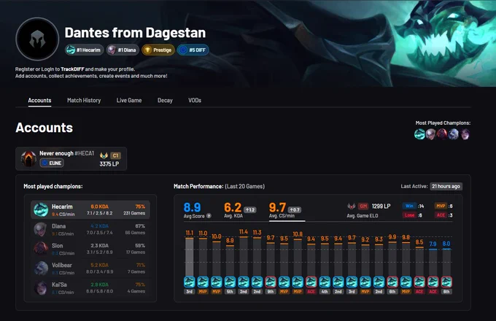Select the Sion champion row
The image size is (496, 321).
click(x=90, y=249)
